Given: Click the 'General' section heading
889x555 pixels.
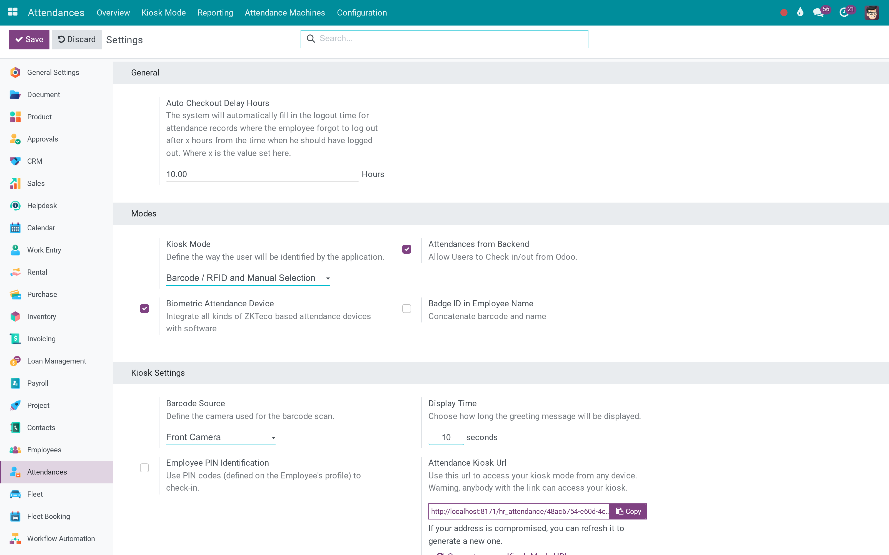Looking at the screenshot, I should 145,73.
